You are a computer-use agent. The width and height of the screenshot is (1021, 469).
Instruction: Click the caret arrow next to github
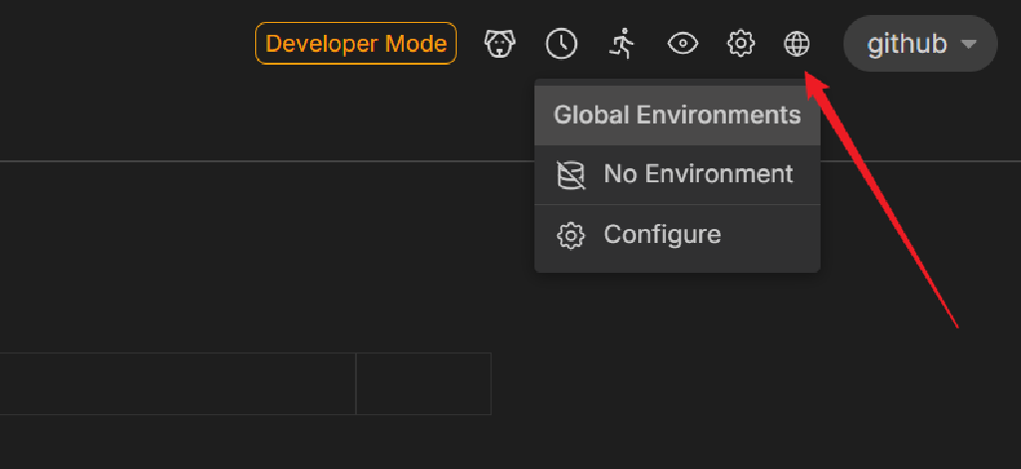[x=968, y=45]
